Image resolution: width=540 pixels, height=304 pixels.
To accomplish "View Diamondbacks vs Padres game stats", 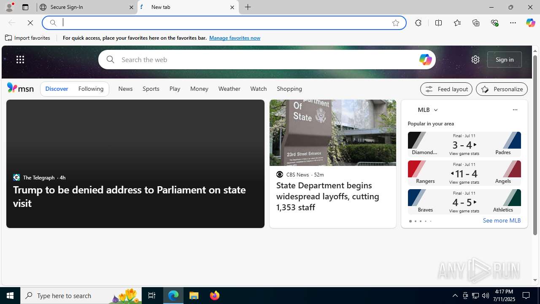I will tap(464, 144).
